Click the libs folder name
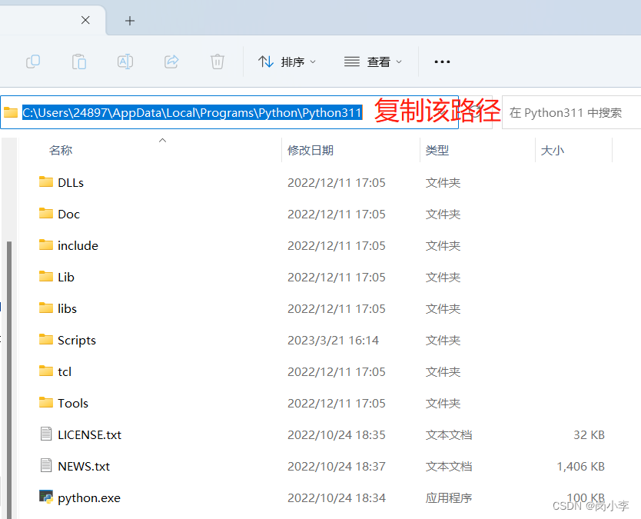Viewport: 641px width, 519px height. (x=67, y=309)
